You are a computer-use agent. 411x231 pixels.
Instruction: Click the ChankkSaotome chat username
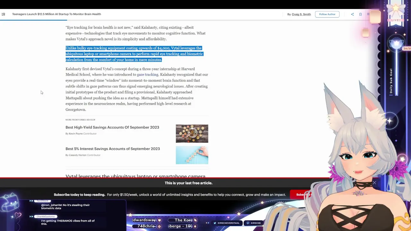click(46, 217)
